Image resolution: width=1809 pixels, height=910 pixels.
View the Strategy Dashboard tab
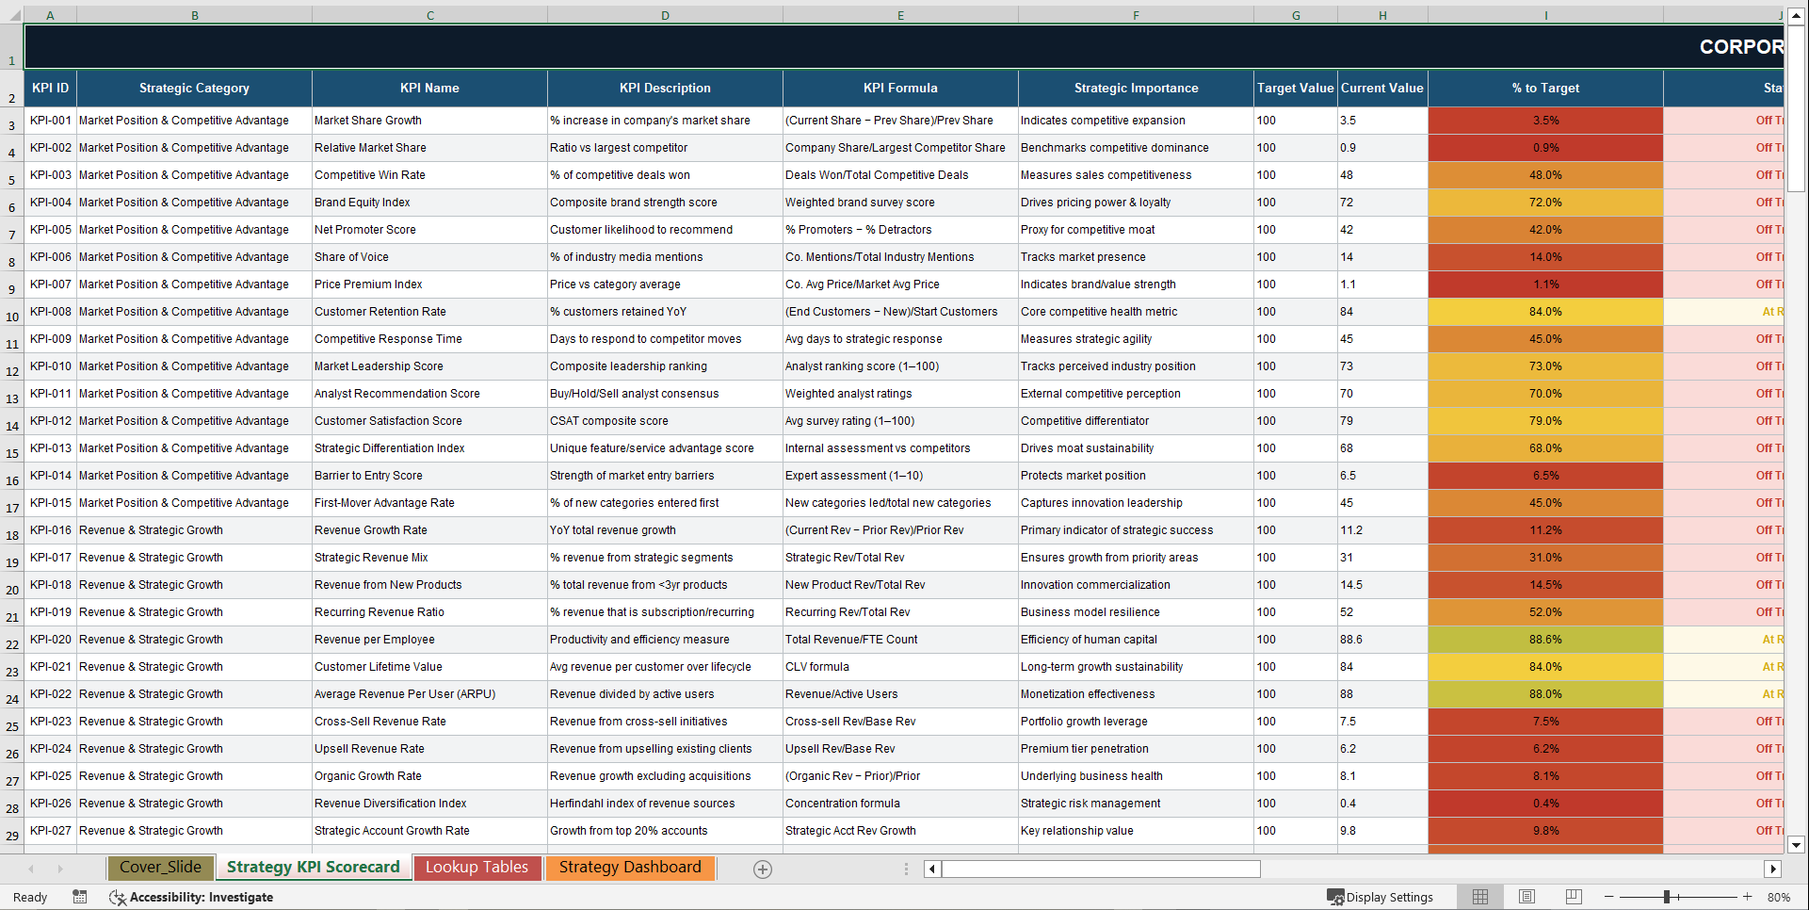click(x=630, y=867)
